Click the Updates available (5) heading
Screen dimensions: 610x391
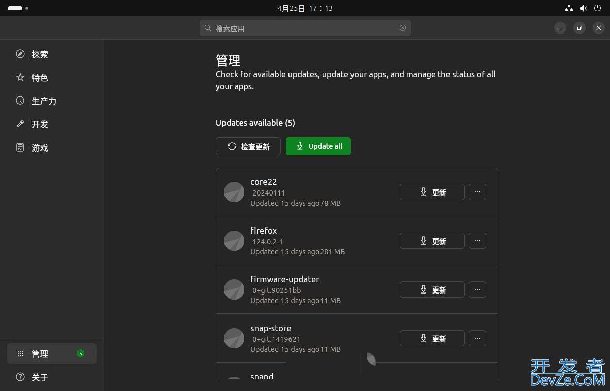pos(255,123)
